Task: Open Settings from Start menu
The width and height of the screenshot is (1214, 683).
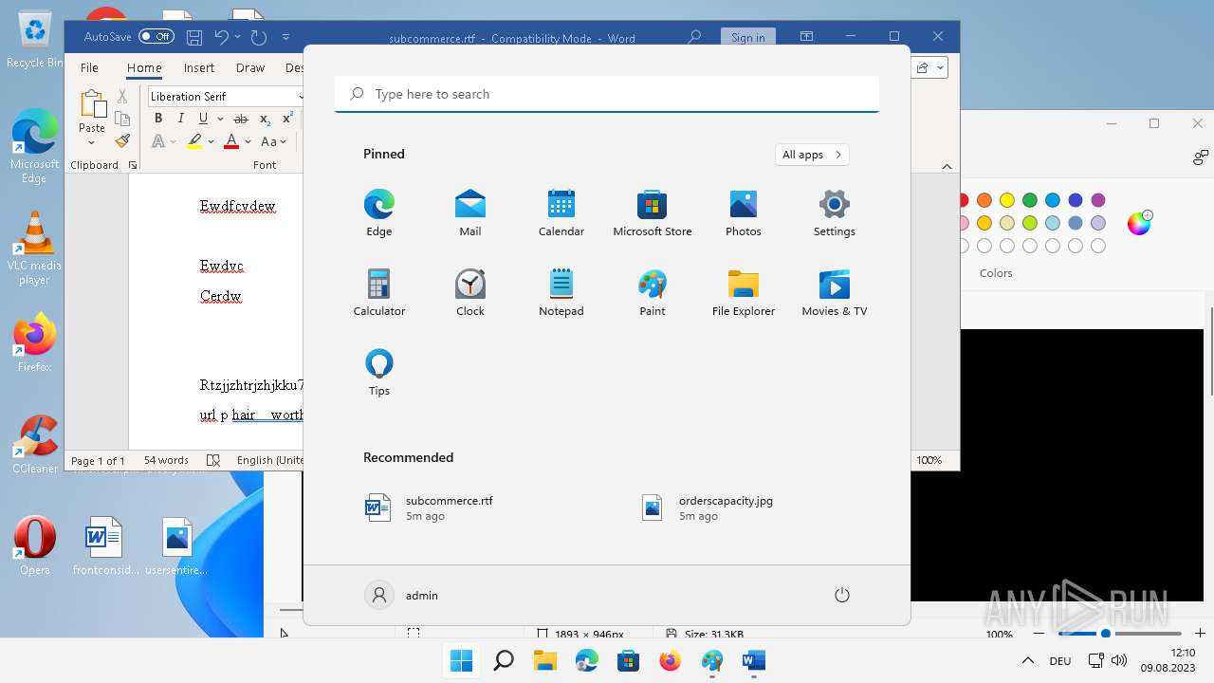Action: pyautogui.click(x=835, y=212)
